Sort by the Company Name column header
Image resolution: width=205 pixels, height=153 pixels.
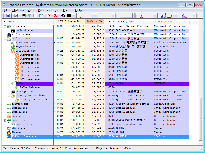pyautogui.click(x=171, y=22)
